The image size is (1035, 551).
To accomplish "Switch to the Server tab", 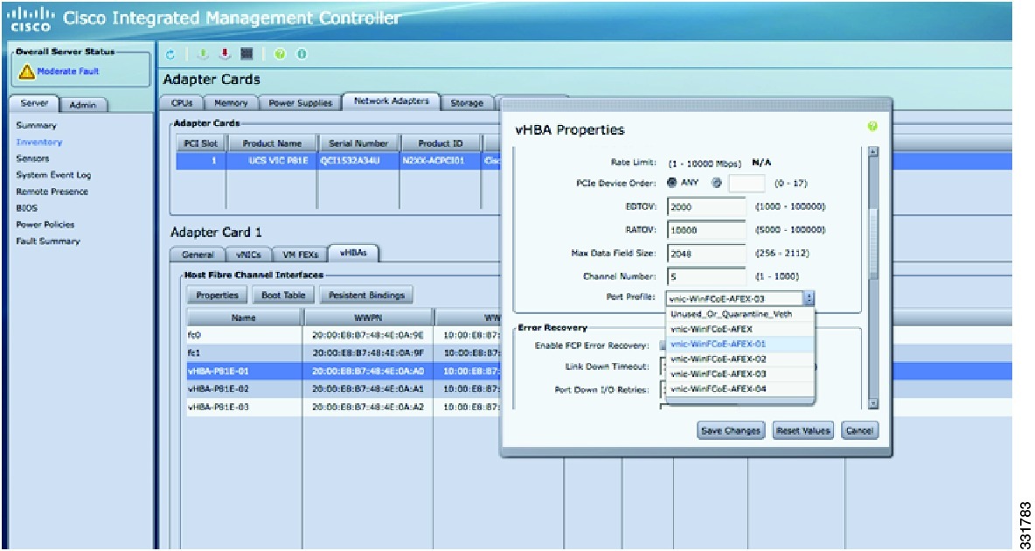I will (x=35, y=104).
